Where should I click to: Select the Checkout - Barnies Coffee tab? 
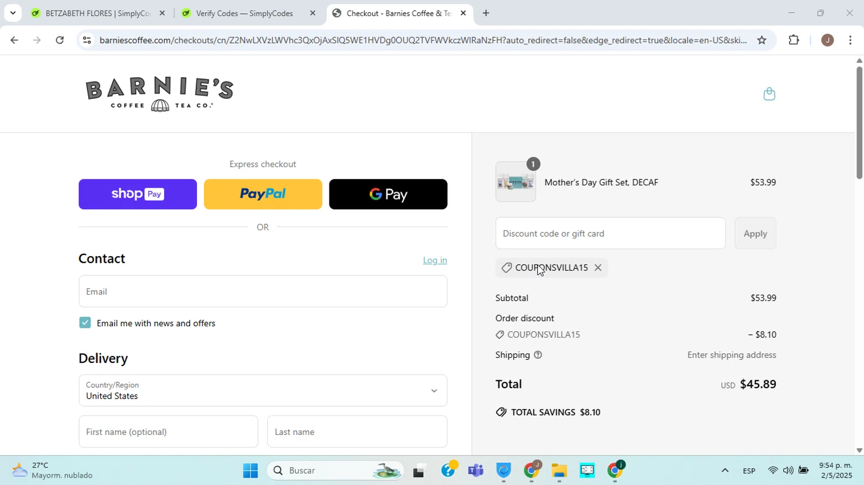tap(400, 13)
